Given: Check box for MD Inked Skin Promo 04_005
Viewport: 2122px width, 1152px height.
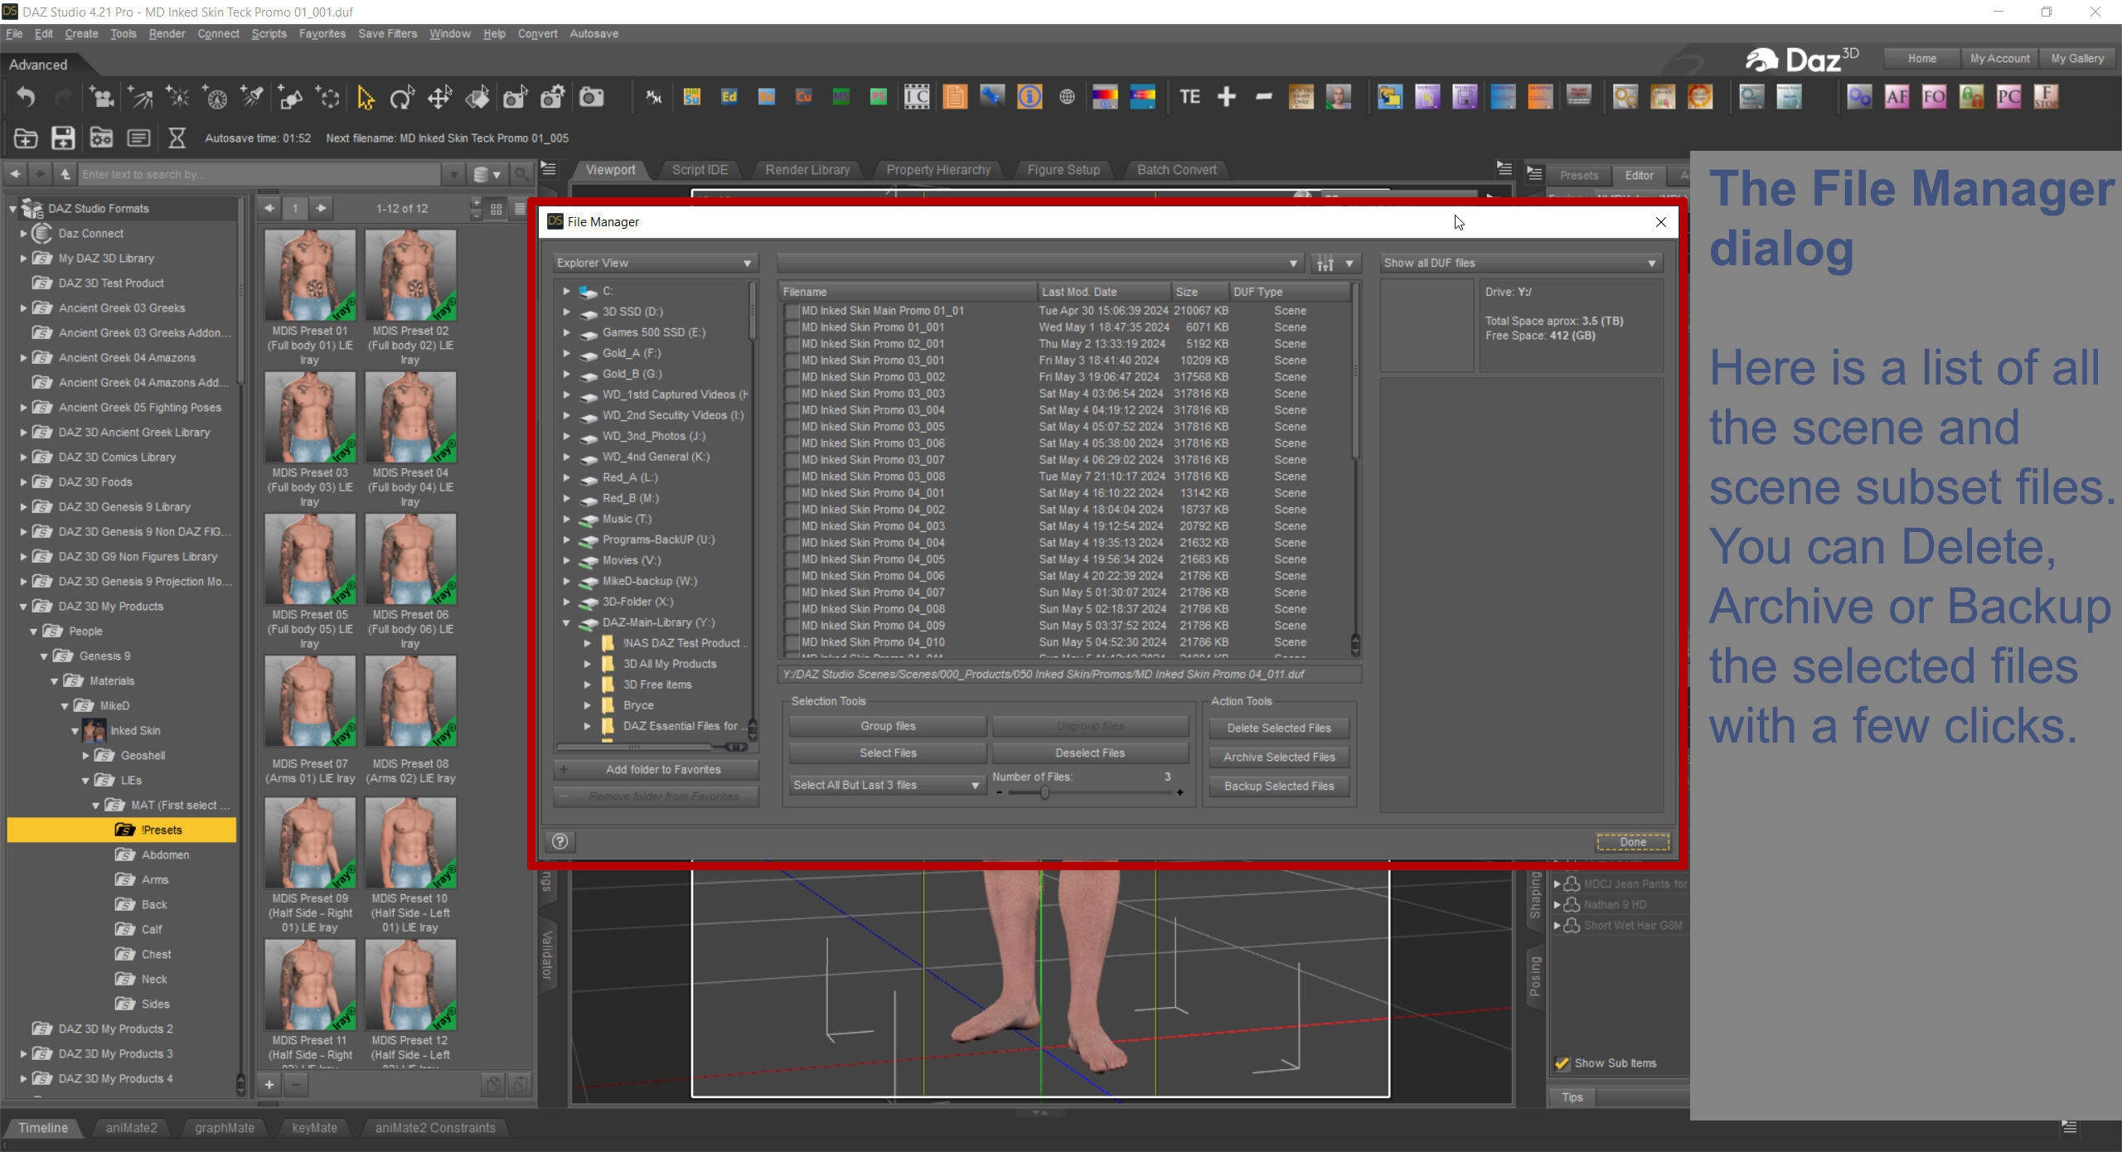Looking at the screenshot, I should click(791, 560).
